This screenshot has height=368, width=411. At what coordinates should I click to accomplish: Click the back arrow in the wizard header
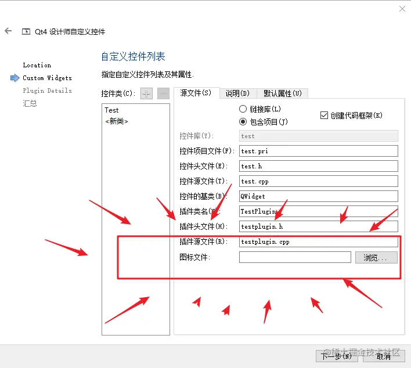(x=8, y=31)
